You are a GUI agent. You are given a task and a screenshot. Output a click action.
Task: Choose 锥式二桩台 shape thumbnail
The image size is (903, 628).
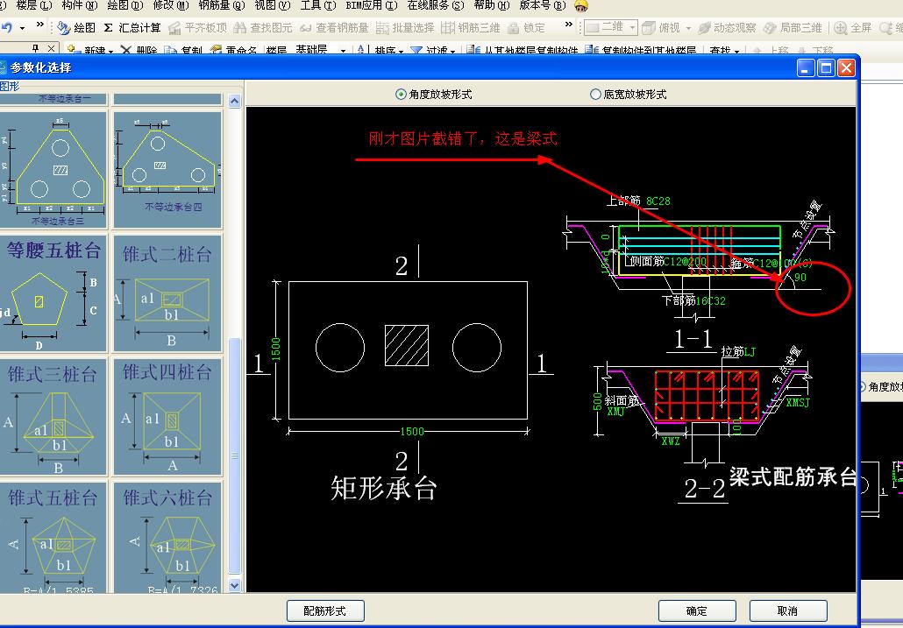pyautogui.click(x=167, y=293)
